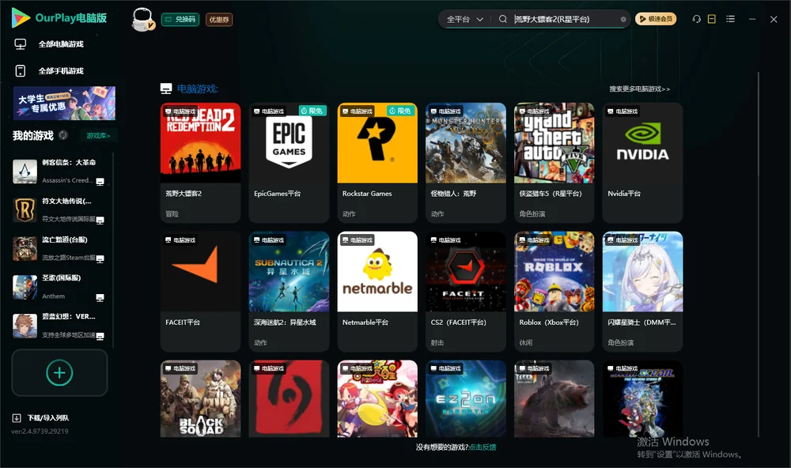This screenshot has width=791, height=468.
Task: Select 碧蓝幻想：VER... in my games
Action: pyautogui.click(x=59, y=326)
